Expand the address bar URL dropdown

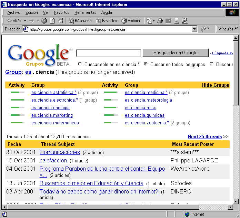[194, 29]
